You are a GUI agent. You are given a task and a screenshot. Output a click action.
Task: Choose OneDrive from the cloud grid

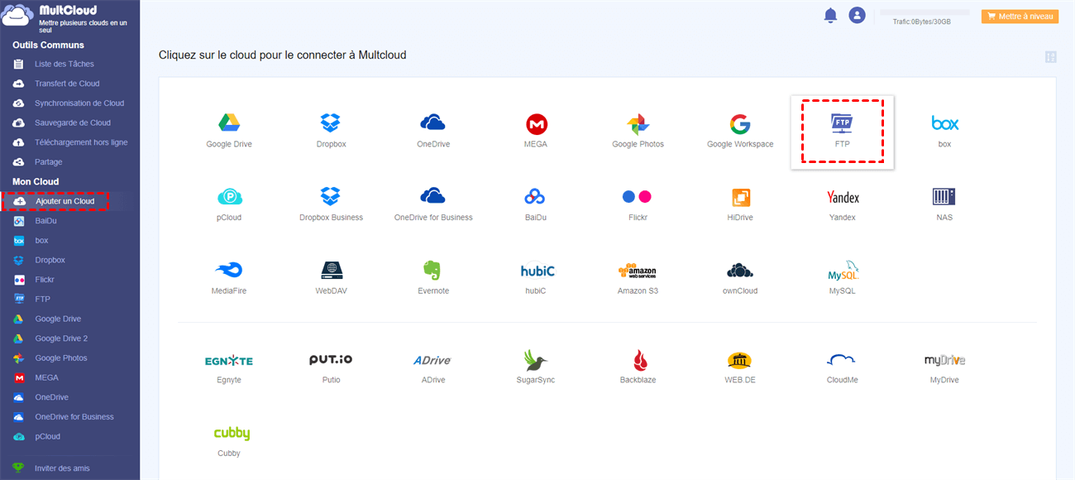(x=432, y=123)
